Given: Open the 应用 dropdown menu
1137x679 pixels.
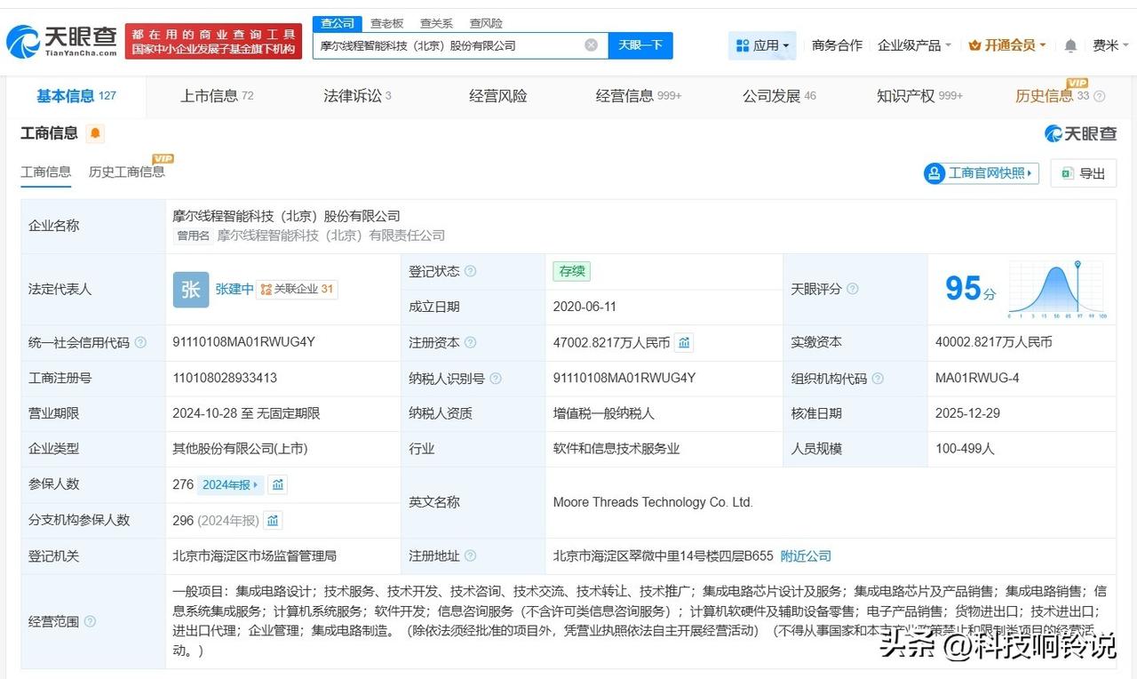Looking at the screenshot, I should click(x=762, y=45).
